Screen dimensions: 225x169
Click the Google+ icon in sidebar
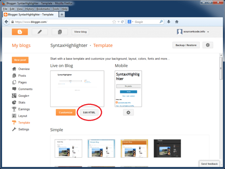(x=14, y=96)
